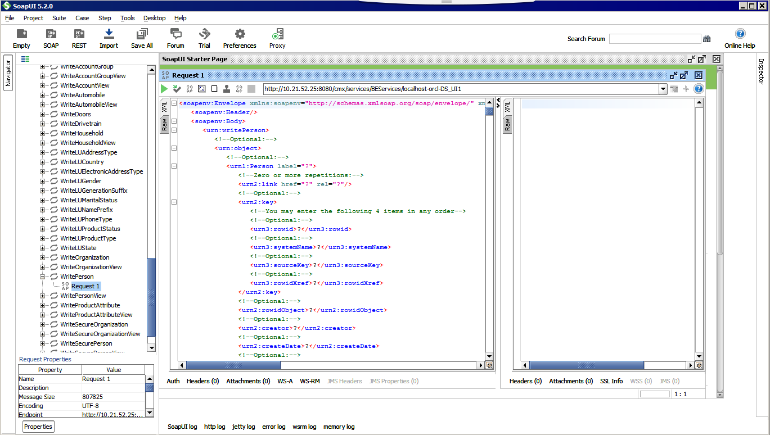Screen dimensions: 770x435
Task: Collapse the WritePerson tree node
Action: (43, 277)
